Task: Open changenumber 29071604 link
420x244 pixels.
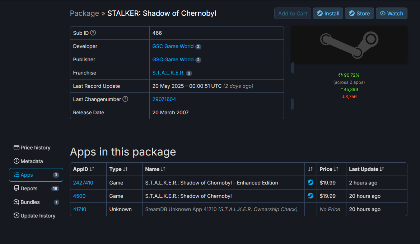Action: [164, 99]
